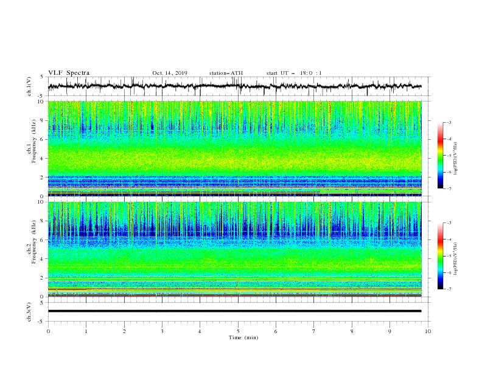The width and height of the screenshot is (482, 372).
Task: Click the bottom colorbar gradient beside ch.2 spectrogram
Action: 440,256
